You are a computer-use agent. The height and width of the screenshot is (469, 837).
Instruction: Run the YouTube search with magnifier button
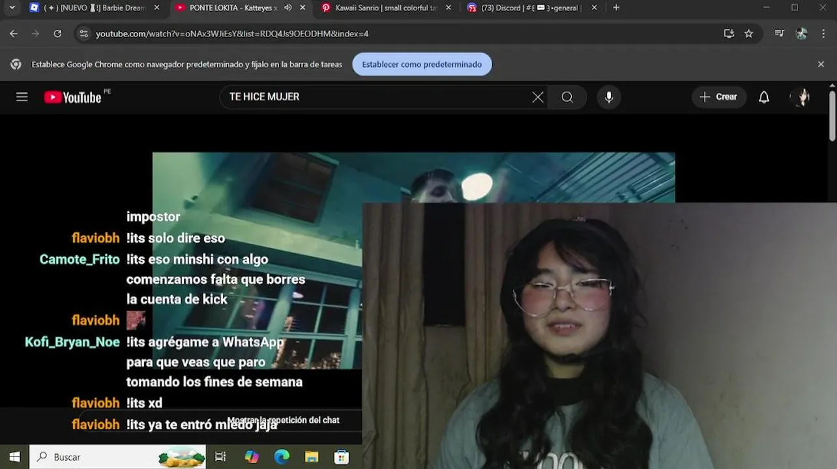[x=568, y=97]
